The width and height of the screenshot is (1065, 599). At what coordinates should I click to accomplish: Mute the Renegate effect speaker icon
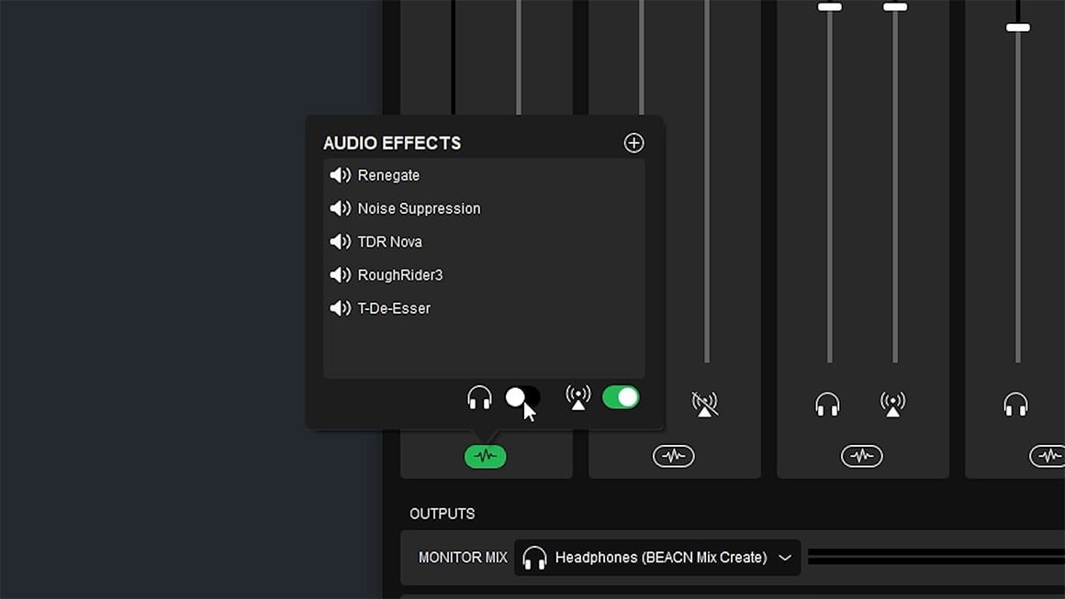tap(340, 175)
